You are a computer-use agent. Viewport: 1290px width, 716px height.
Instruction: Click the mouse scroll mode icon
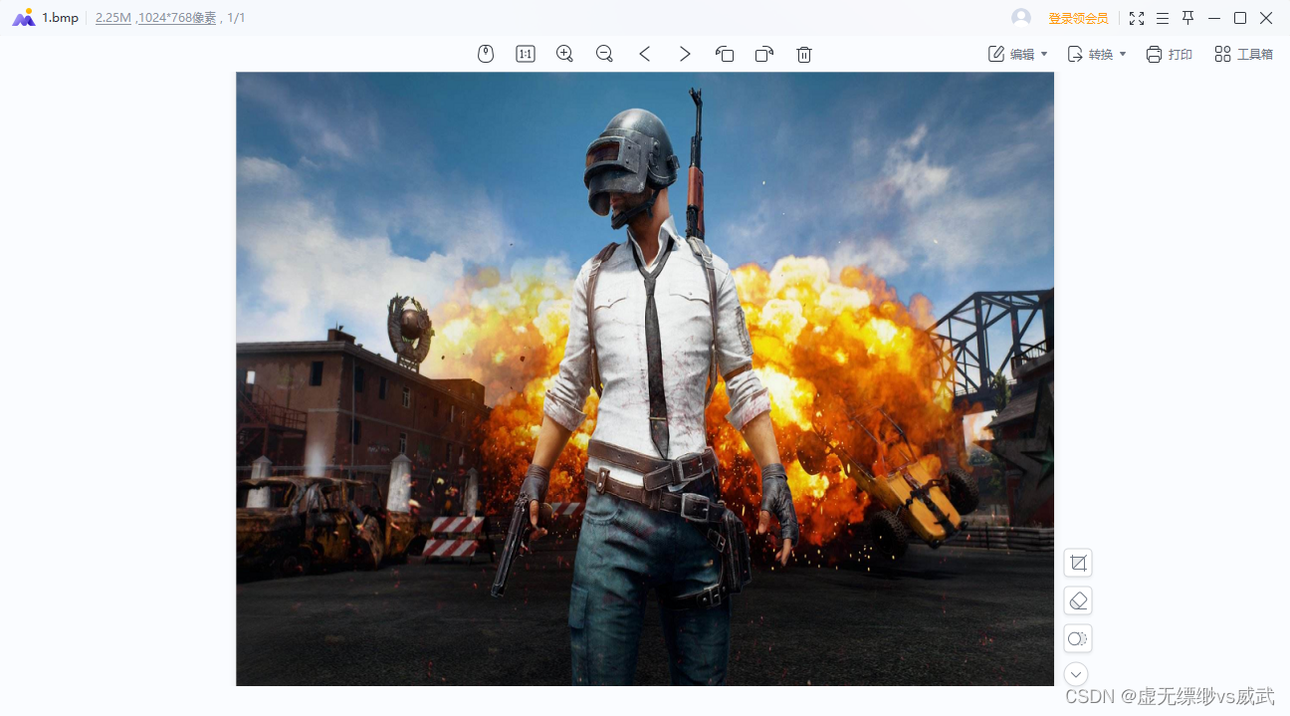click(x=486, y=54)
